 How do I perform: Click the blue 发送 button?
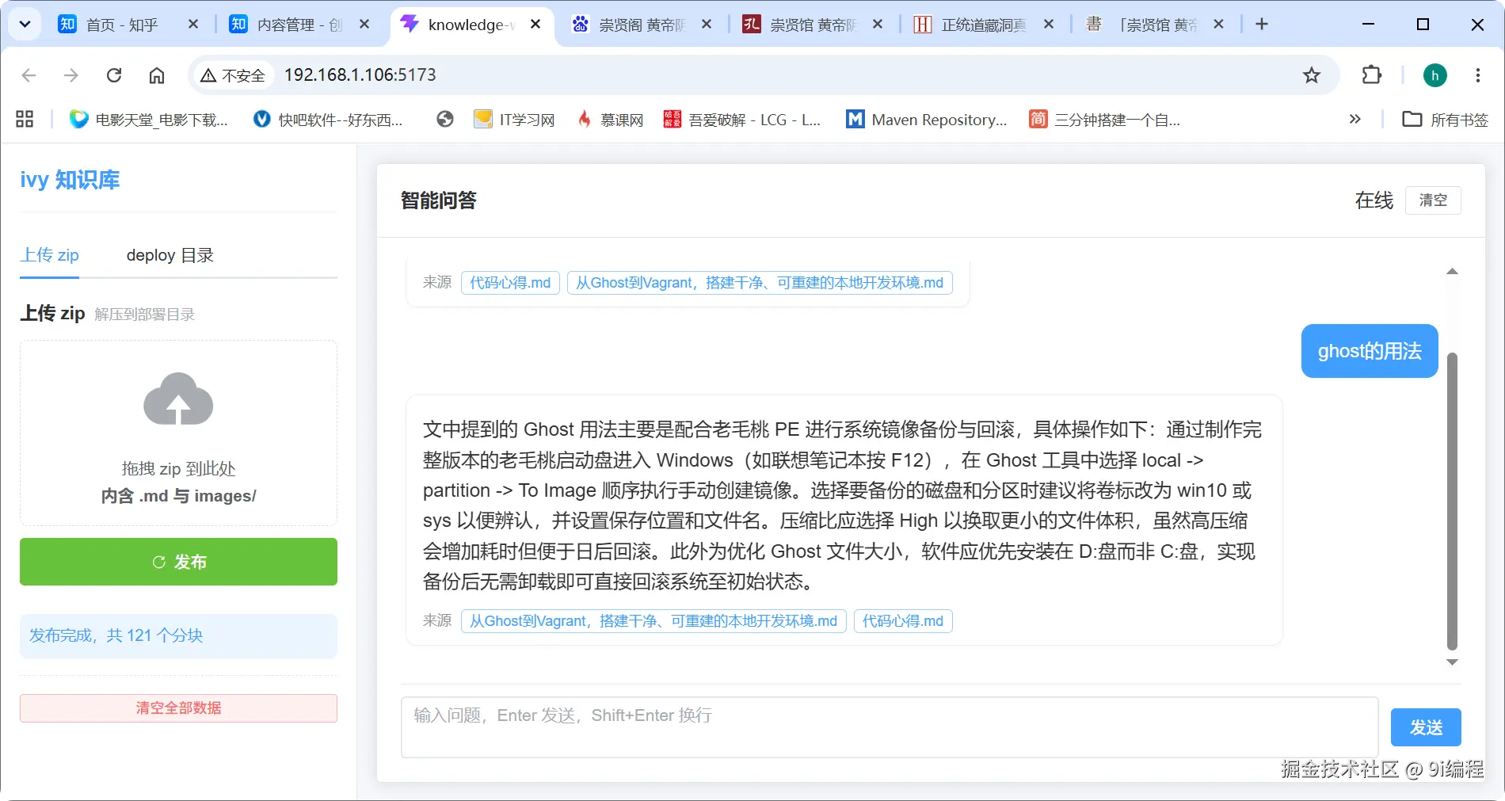pyautogui.click(x=1426, y=727)
